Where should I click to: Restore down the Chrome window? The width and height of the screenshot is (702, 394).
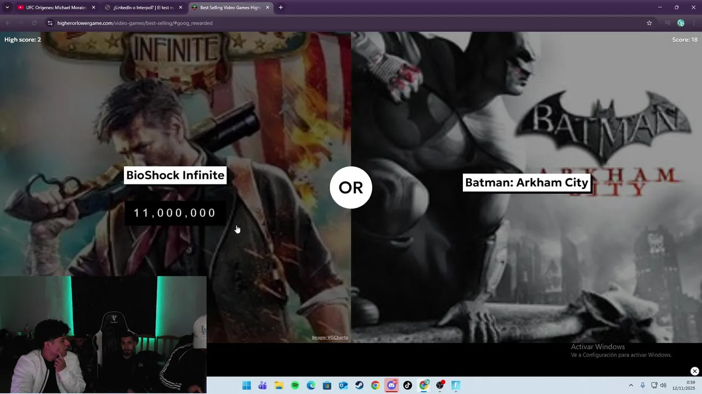[x=676, y=7]
